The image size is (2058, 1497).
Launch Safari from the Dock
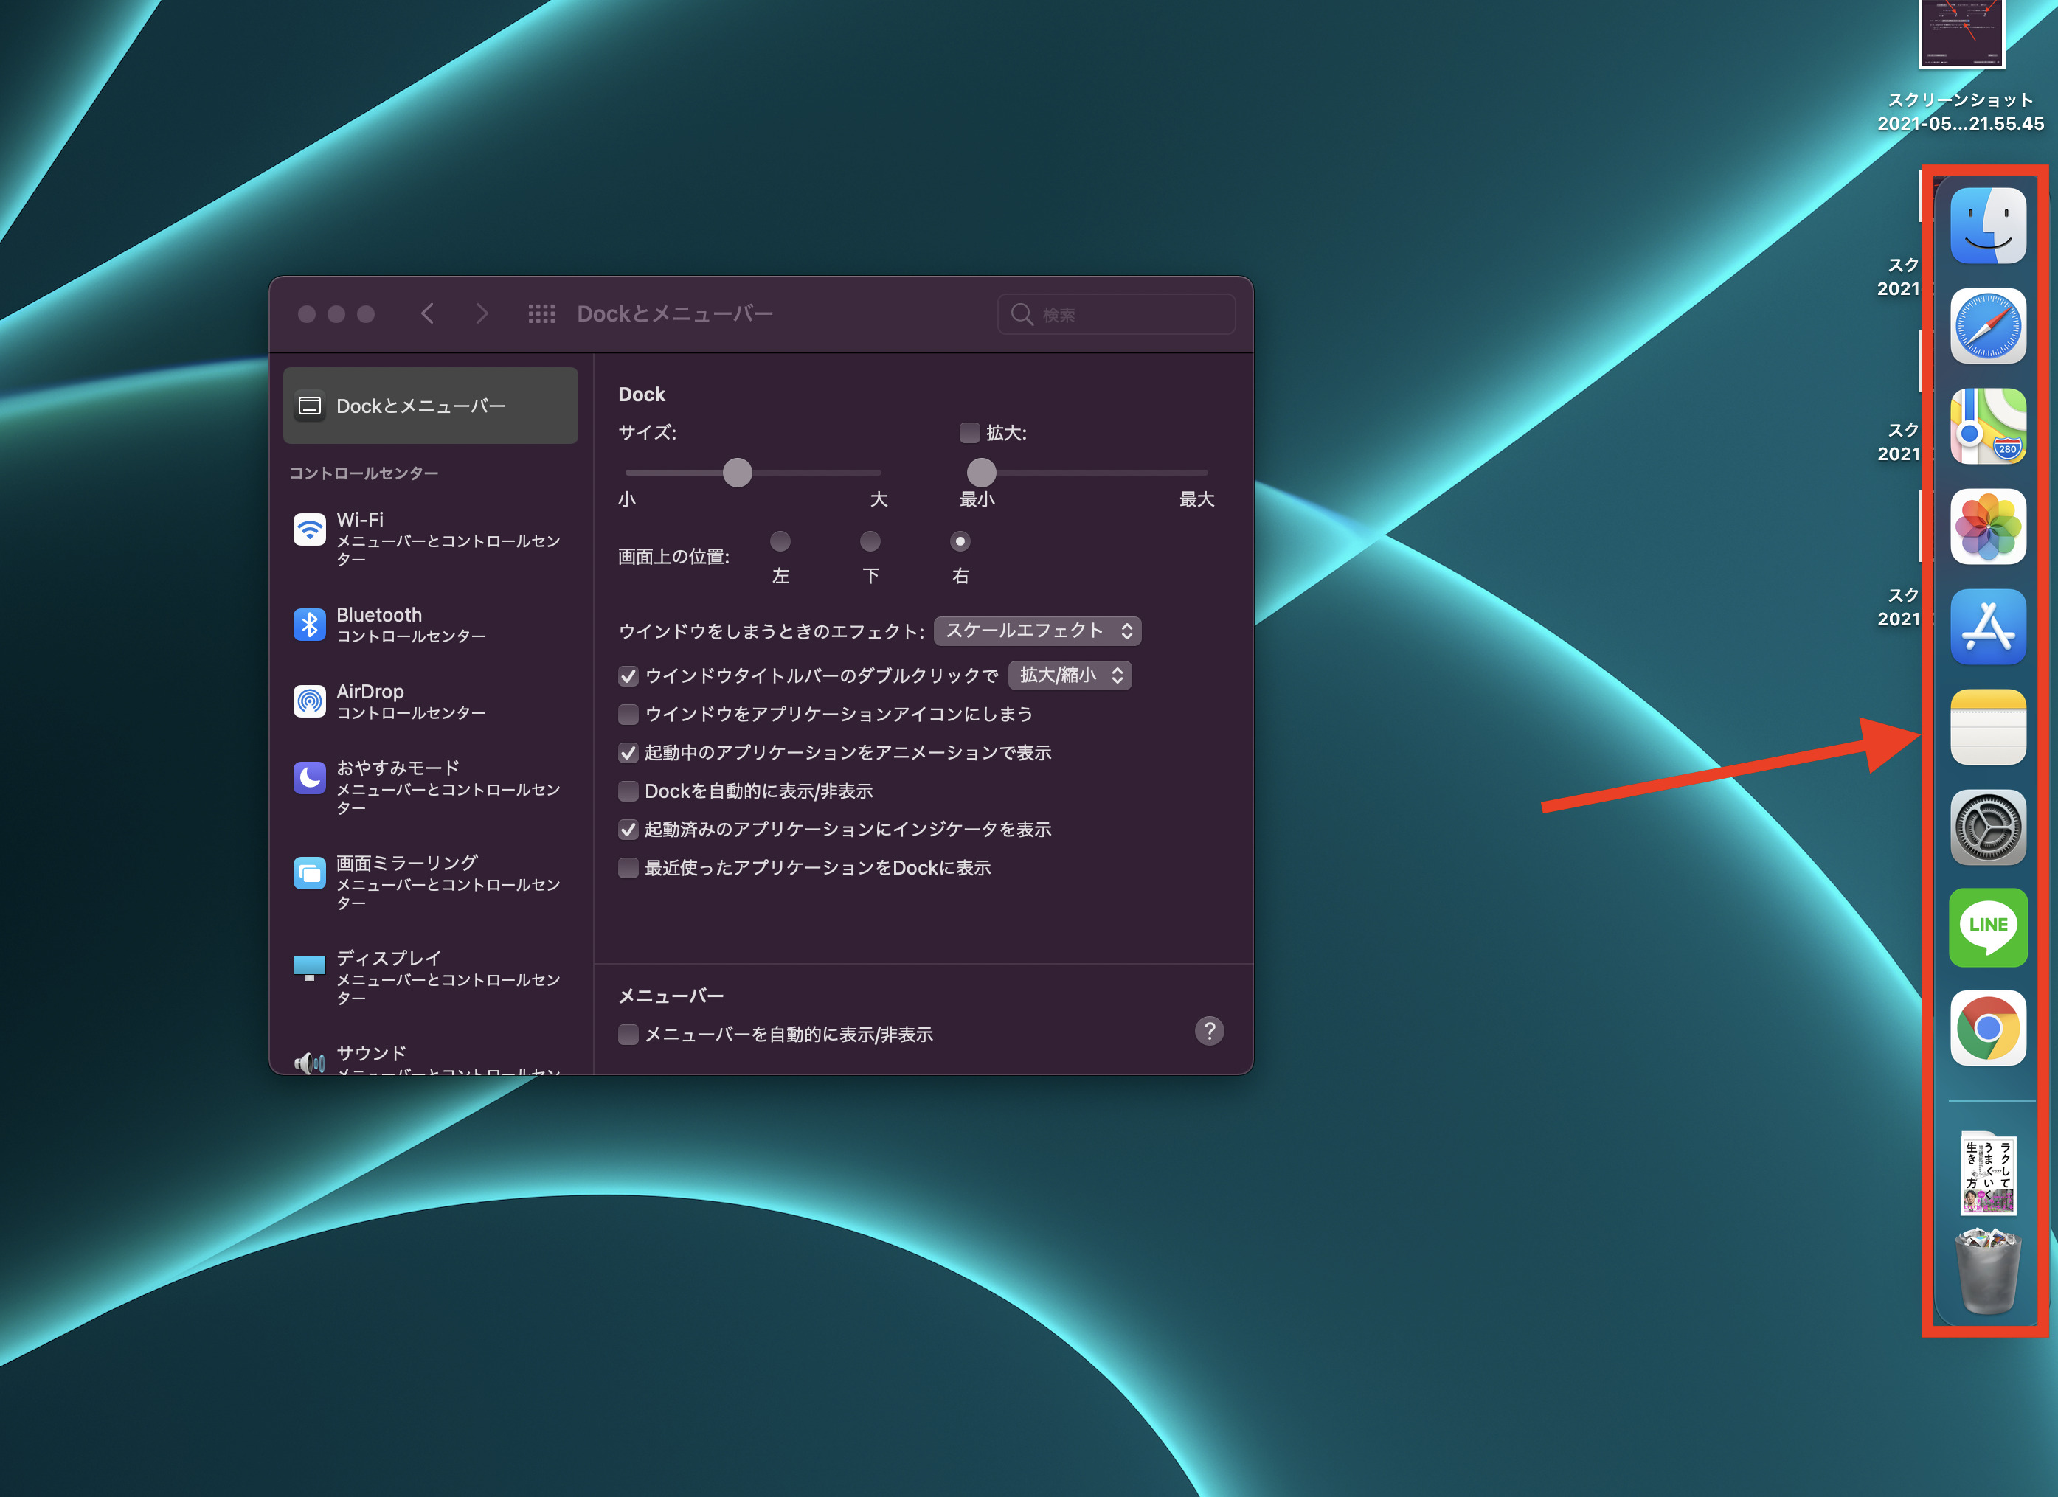1987,326
